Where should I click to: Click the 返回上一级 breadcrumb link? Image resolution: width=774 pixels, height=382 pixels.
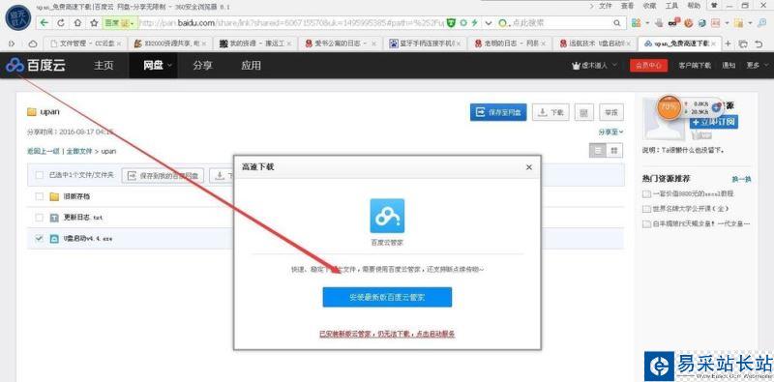[x=44, y=151]
